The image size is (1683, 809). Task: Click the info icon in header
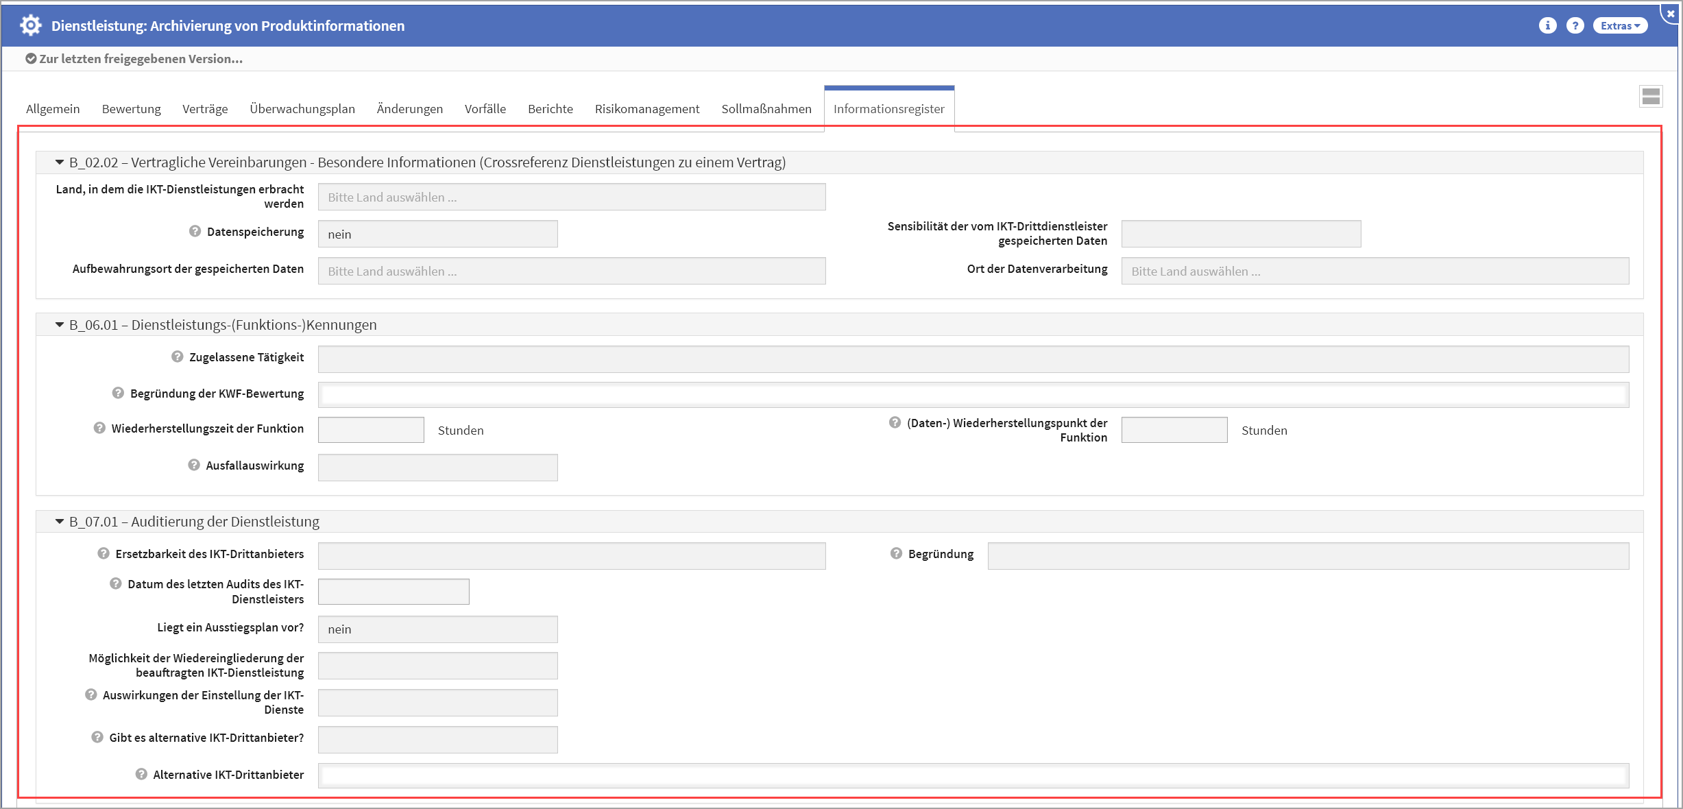point(1547,25)
